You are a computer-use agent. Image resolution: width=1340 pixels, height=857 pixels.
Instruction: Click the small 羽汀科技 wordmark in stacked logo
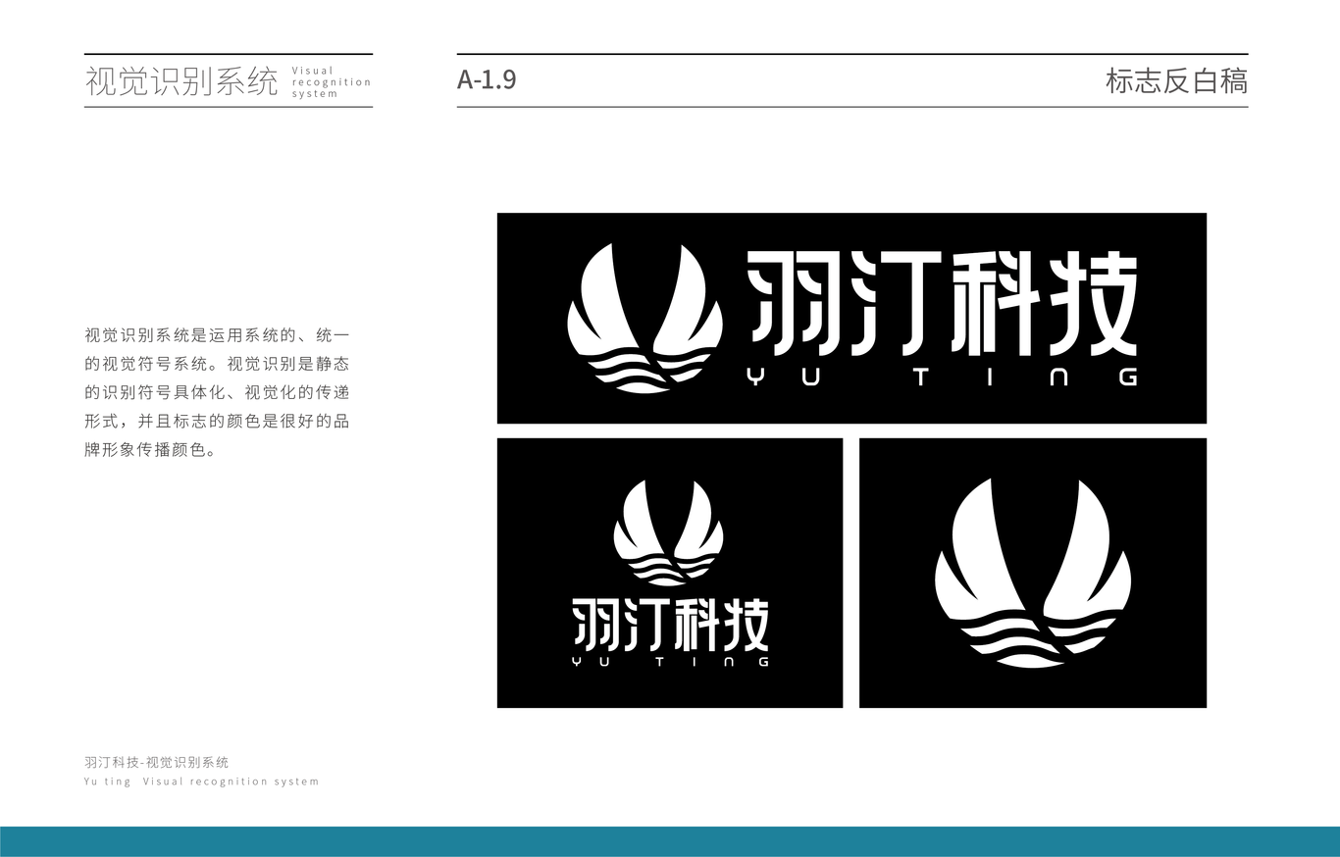(x=670, y=624)
